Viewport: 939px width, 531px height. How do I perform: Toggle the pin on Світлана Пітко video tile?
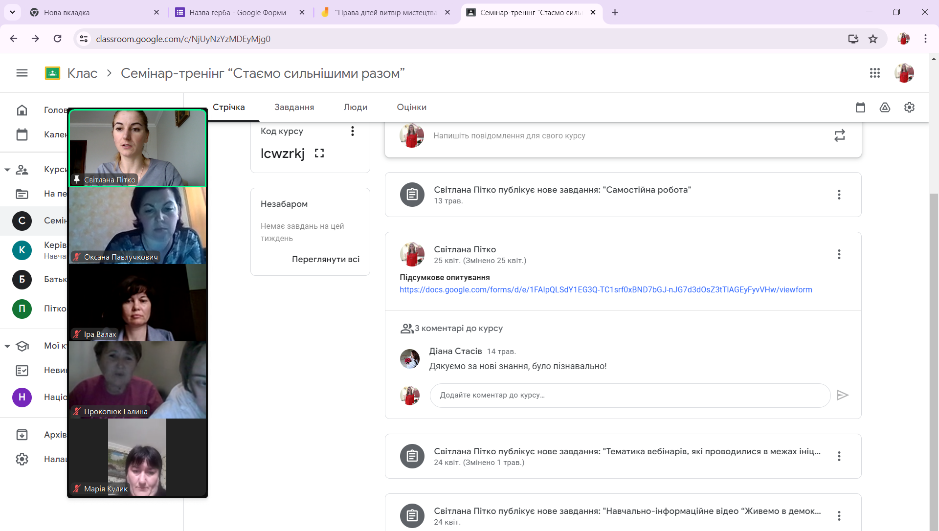pos(77,179)
